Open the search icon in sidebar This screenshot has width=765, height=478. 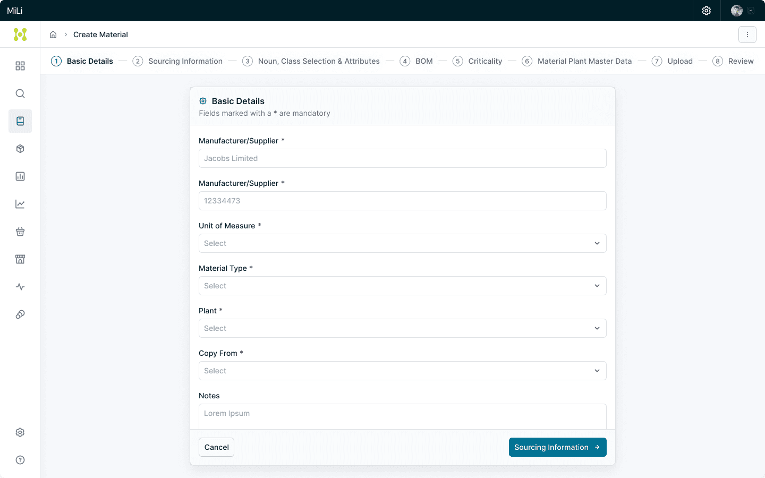[20, 93]
